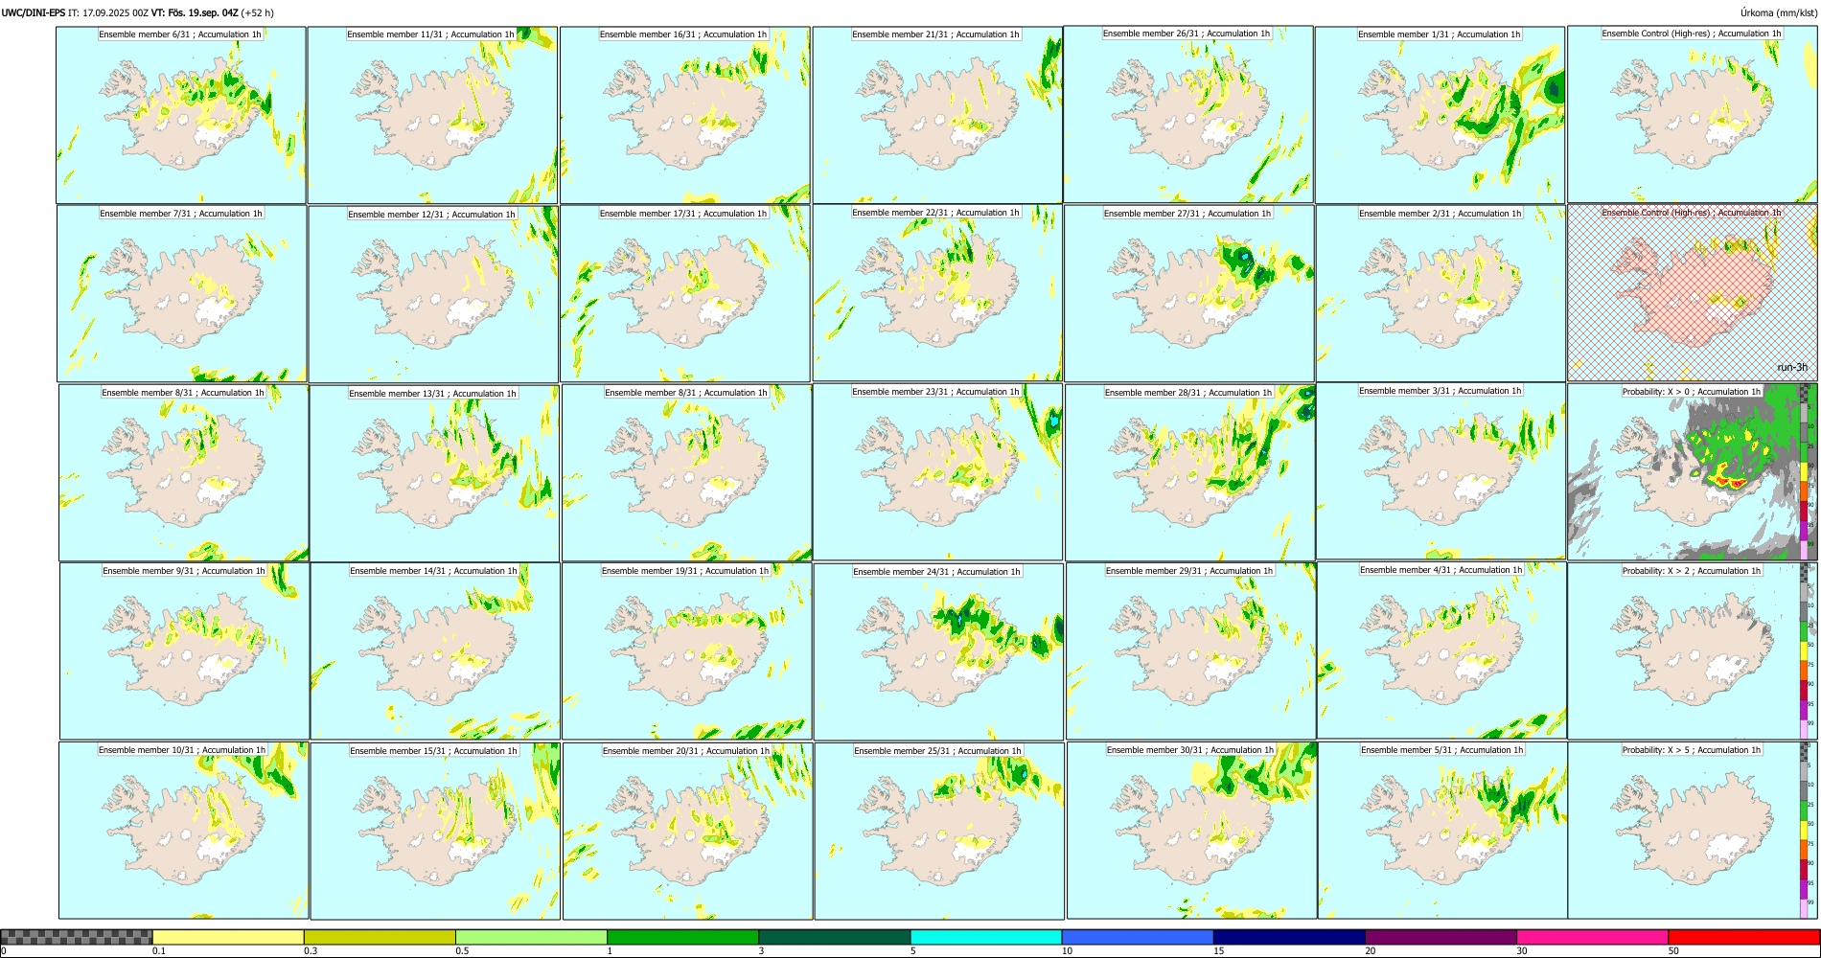Open the Ensemble member 22/31 map

937,293
